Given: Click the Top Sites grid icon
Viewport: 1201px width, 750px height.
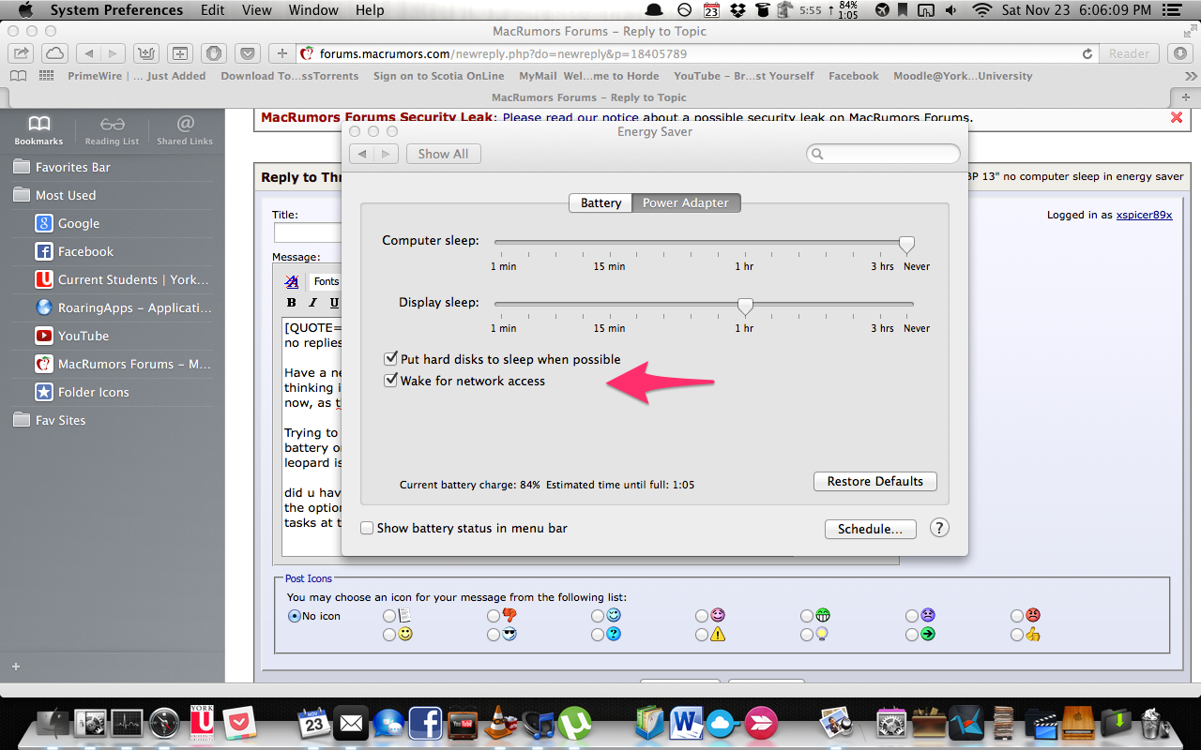Looking at the screenshot, I should (x=46, y=76).
